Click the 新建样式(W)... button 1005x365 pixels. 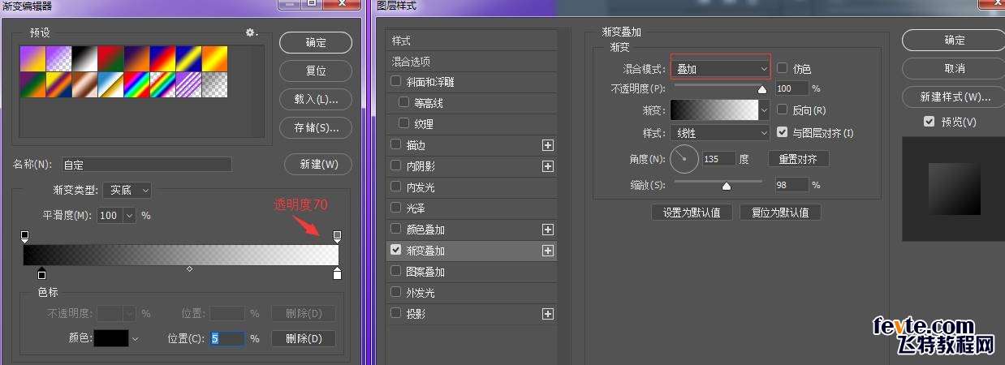pyautogui.click(x=955, y=97)
